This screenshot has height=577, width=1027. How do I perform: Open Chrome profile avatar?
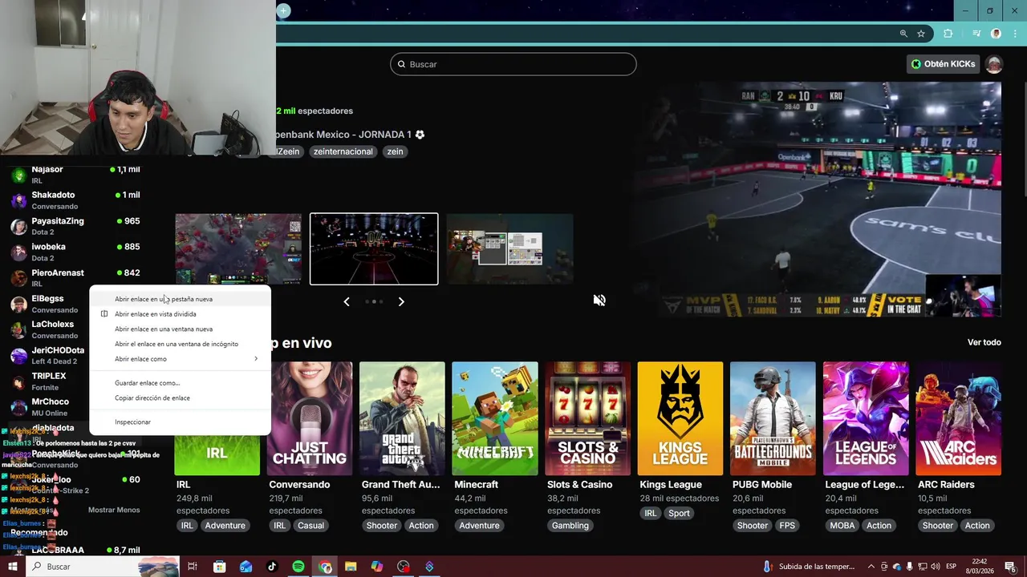[x=996, y=34]
